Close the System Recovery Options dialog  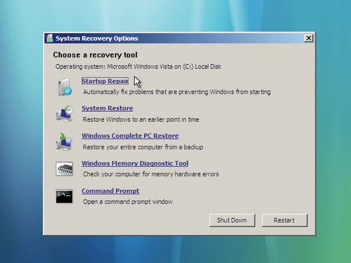(x=309, y=38)
